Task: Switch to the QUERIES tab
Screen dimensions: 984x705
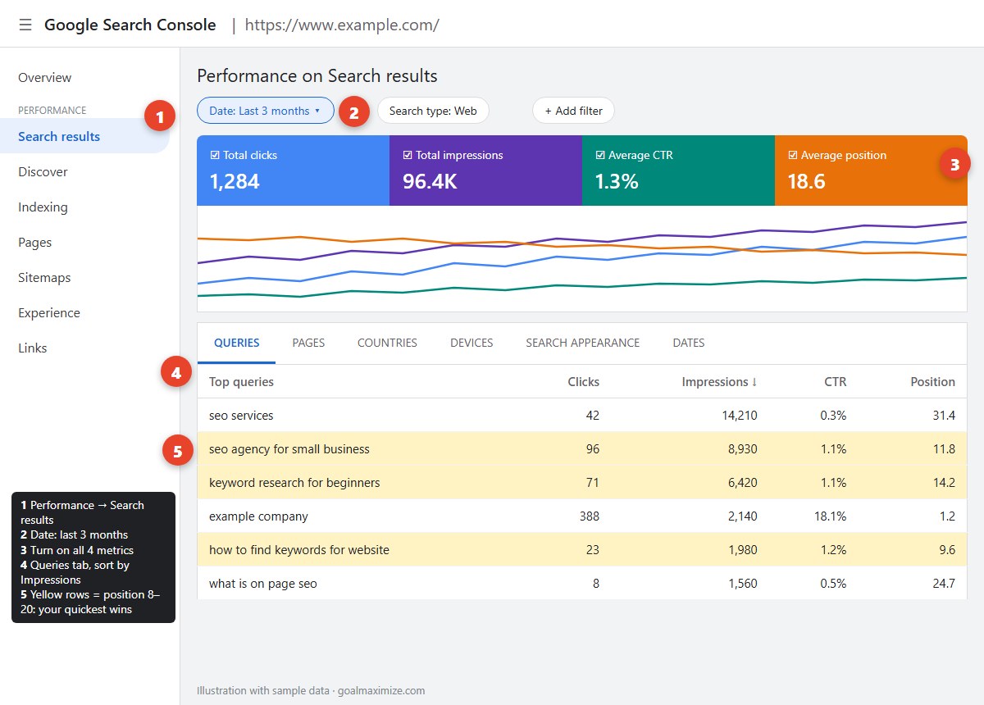Action: click(x=236, y=343)
